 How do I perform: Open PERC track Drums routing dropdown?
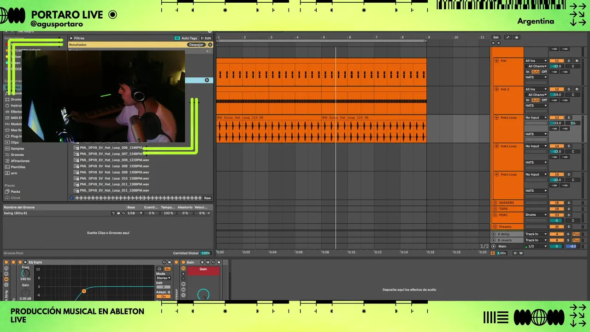(536, 215)
